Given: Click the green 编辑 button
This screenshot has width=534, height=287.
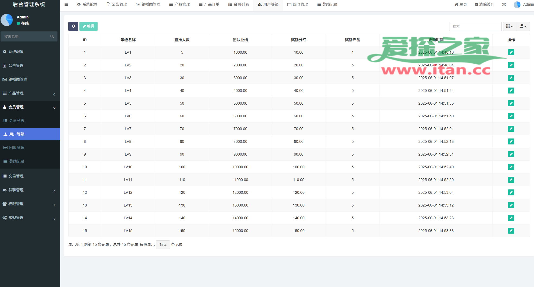Looking at the screenshot, I should [x=88, y=26].
